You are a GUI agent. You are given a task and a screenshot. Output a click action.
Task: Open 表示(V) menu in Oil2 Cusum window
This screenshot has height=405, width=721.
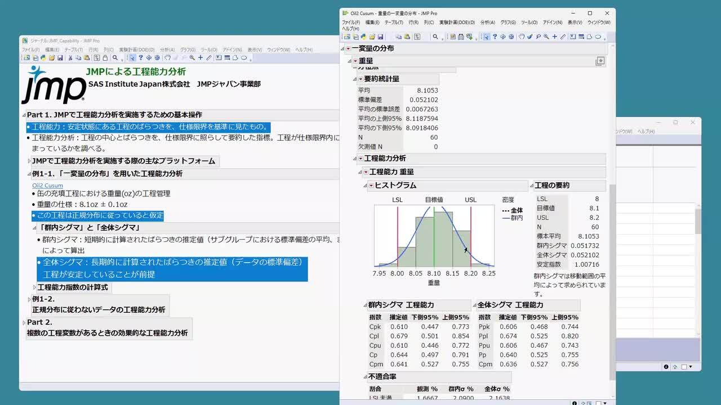point(575,22)
